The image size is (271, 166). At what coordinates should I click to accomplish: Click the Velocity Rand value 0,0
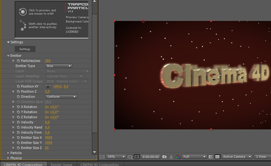point(47,127)
